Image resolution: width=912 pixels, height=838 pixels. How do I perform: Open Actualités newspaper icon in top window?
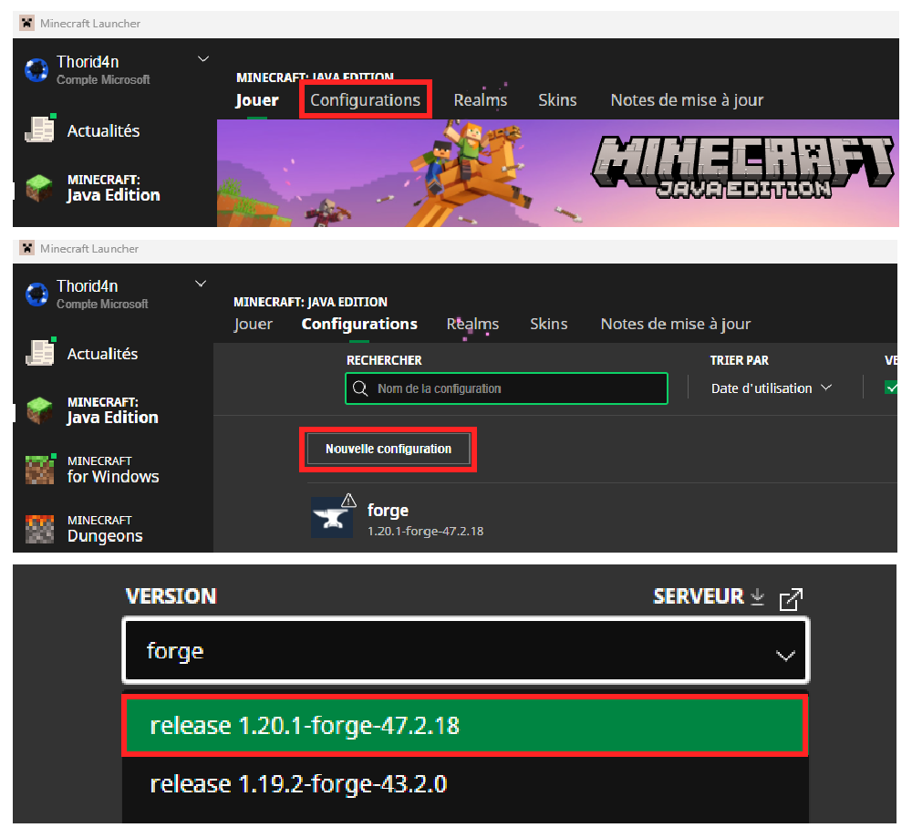pos(39,129)
